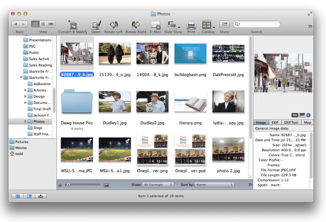Click the Print toolbar icon
Image resolution: width=326 pixels, height=222 pixels.
point(191,25)
